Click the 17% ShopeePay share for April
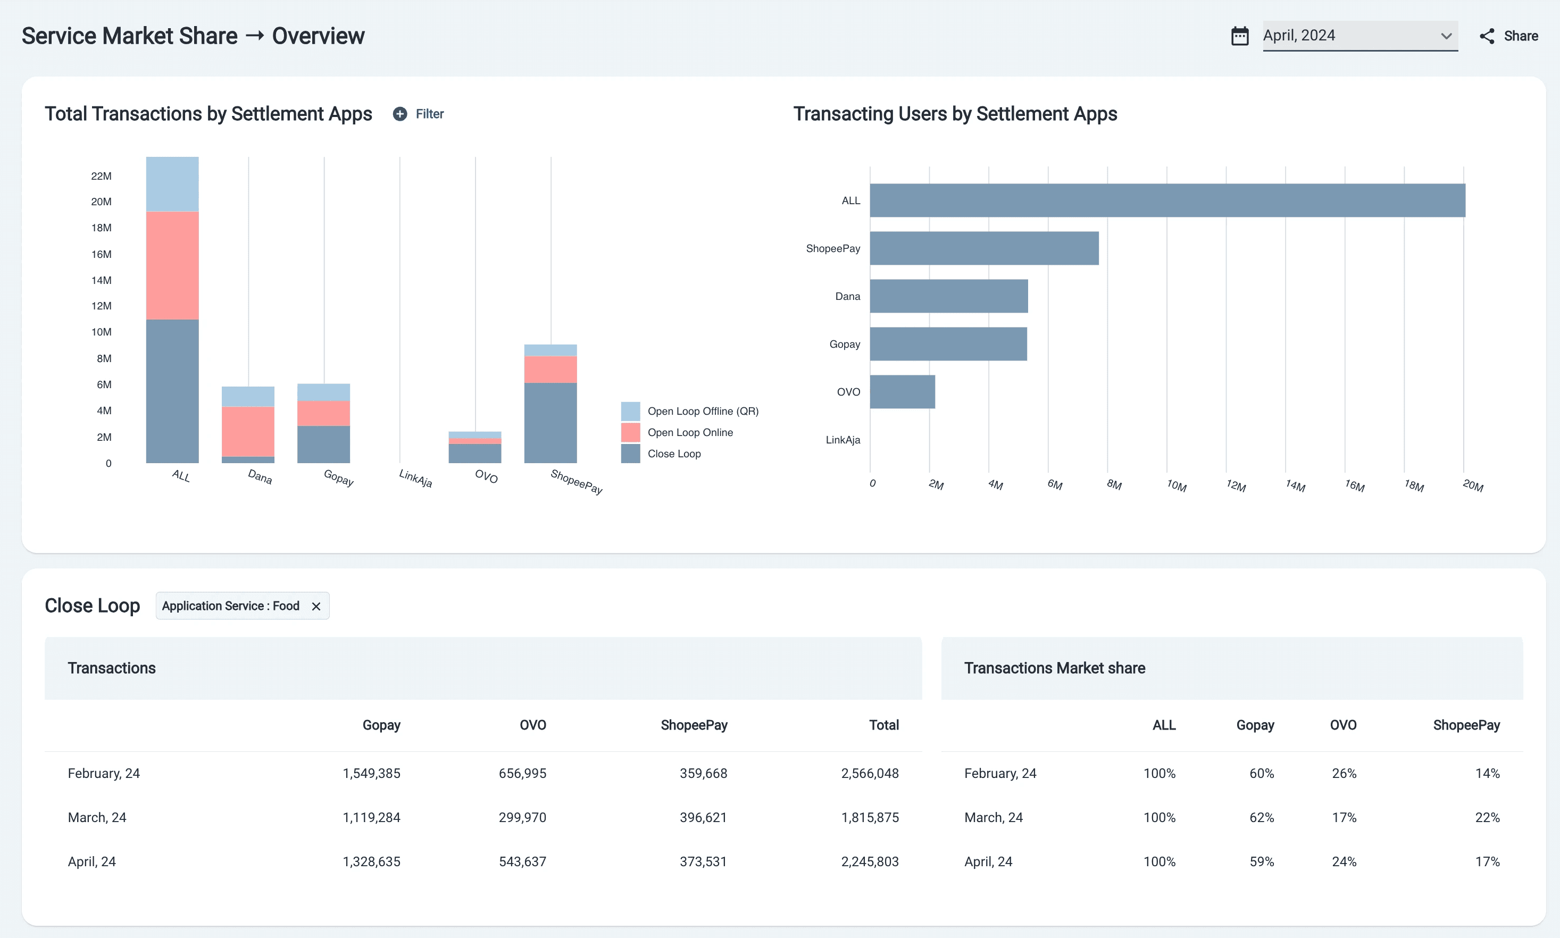This screenshot has height=938, width=1560. [x=1487, y=861]
